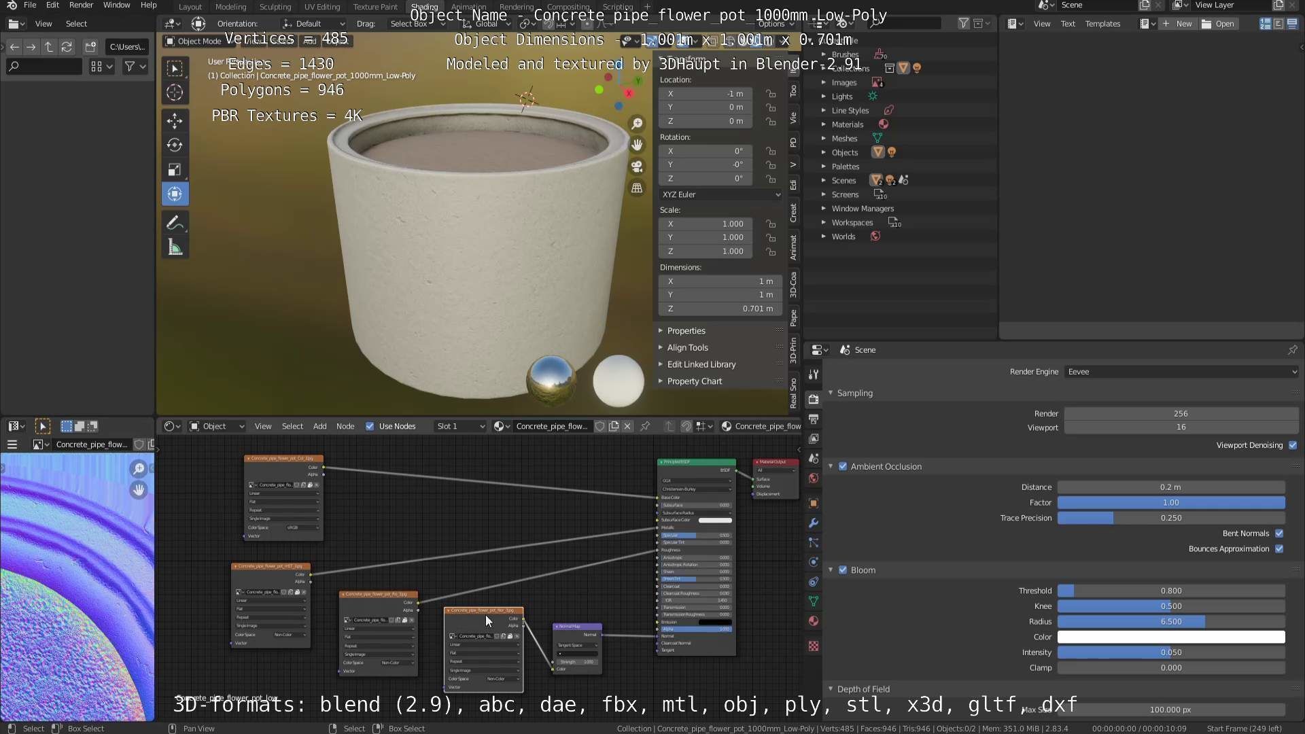Open Tool properties tab icon

814,374
